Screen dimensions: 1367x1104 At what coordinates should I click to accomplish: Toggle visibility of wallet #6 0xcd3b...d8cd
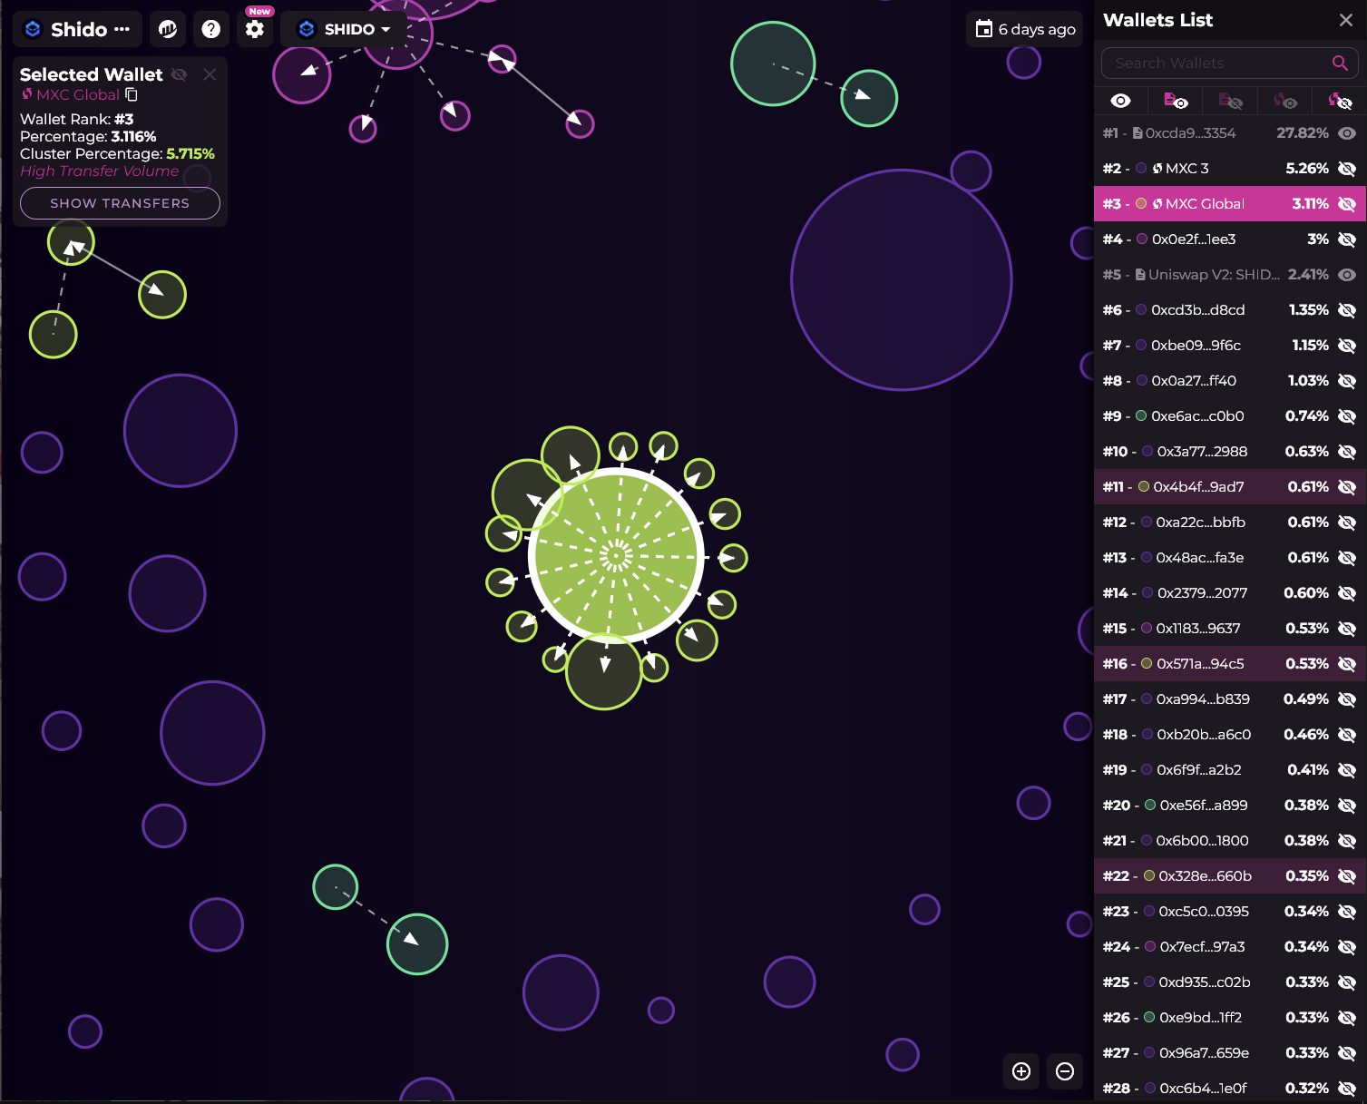pos(1347,309)
